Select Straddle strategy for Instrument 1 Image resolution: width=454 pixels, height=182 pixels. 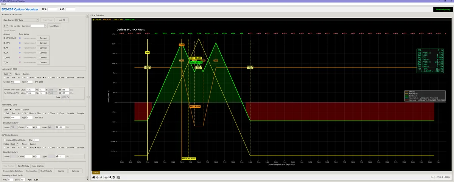(69, 78)
